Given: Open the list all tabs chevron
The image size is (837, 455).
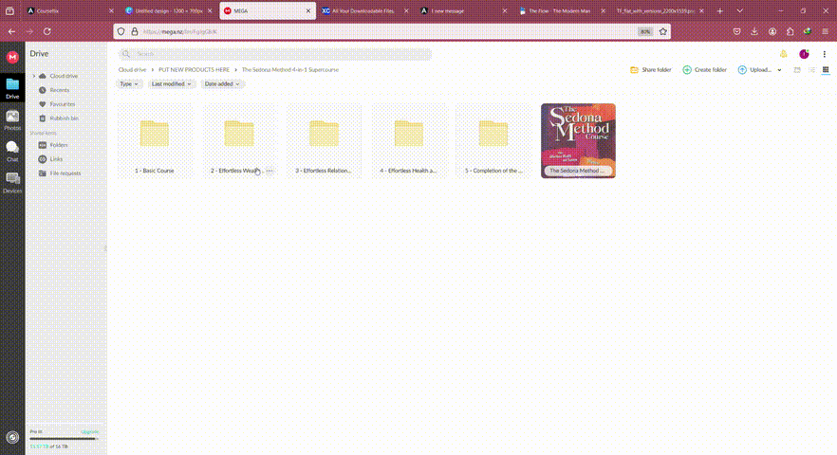Looking at the screenshot, I should [x=740, y=10].
